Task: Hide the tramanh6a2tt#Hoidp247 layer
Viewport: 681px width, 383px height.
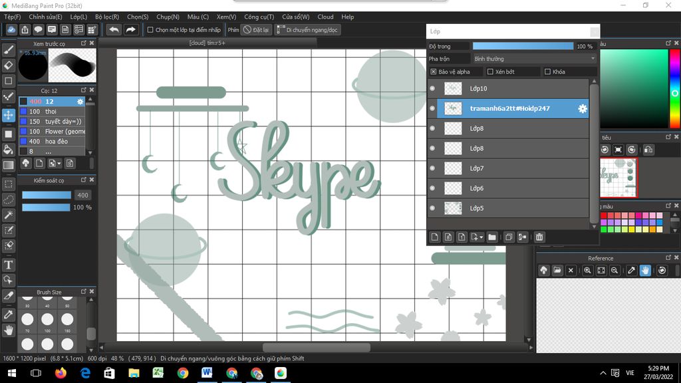Action: pyautogui.click(x=432, y=108)
